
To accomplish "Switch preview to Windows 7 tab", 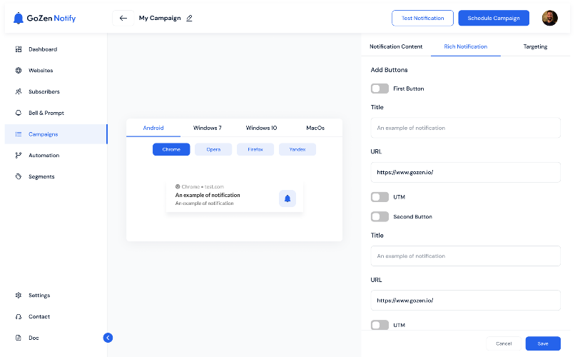I will click(x=207, y=128).
